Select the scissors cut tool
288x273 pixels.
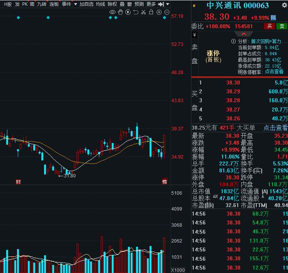(x=143, y=12)
